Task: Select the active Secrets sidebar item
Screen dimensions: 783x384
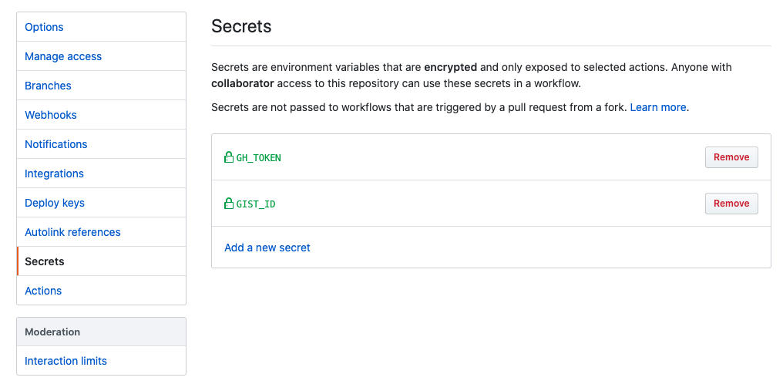Action: pos(45,261)
